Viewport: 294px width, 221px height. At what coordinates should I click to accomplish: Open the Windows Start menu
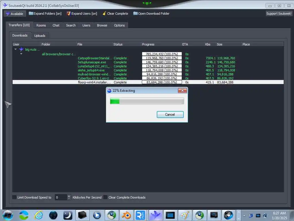click(x=8, y=215)
